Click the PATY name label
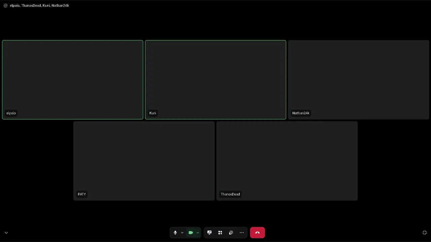This screenshot has height=242, width=431. click(x=82, y=194)
